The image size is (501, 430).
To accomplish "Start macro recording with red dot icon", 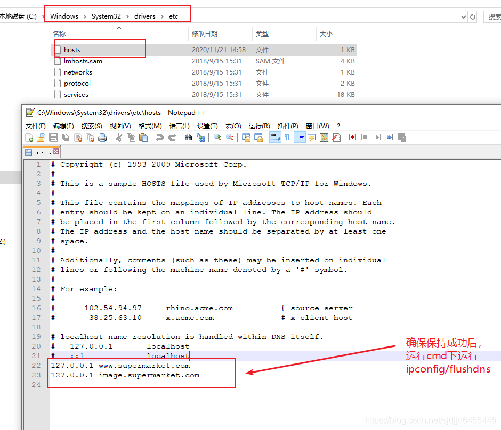I will tap(352, 137).
